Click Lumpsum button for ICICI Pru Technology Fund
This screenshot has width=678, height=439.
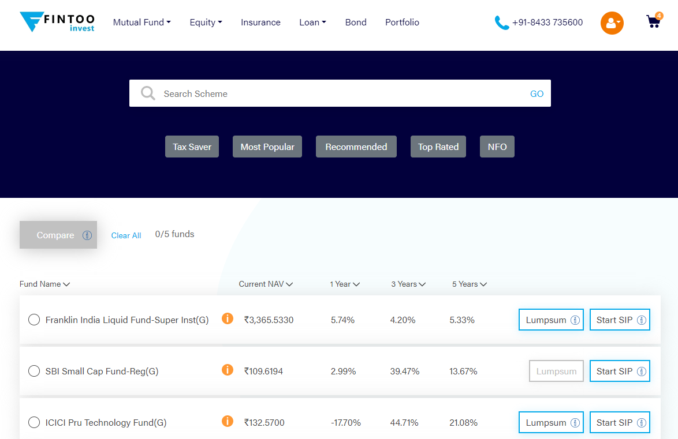pyautogui.click(x=552, y=423)
